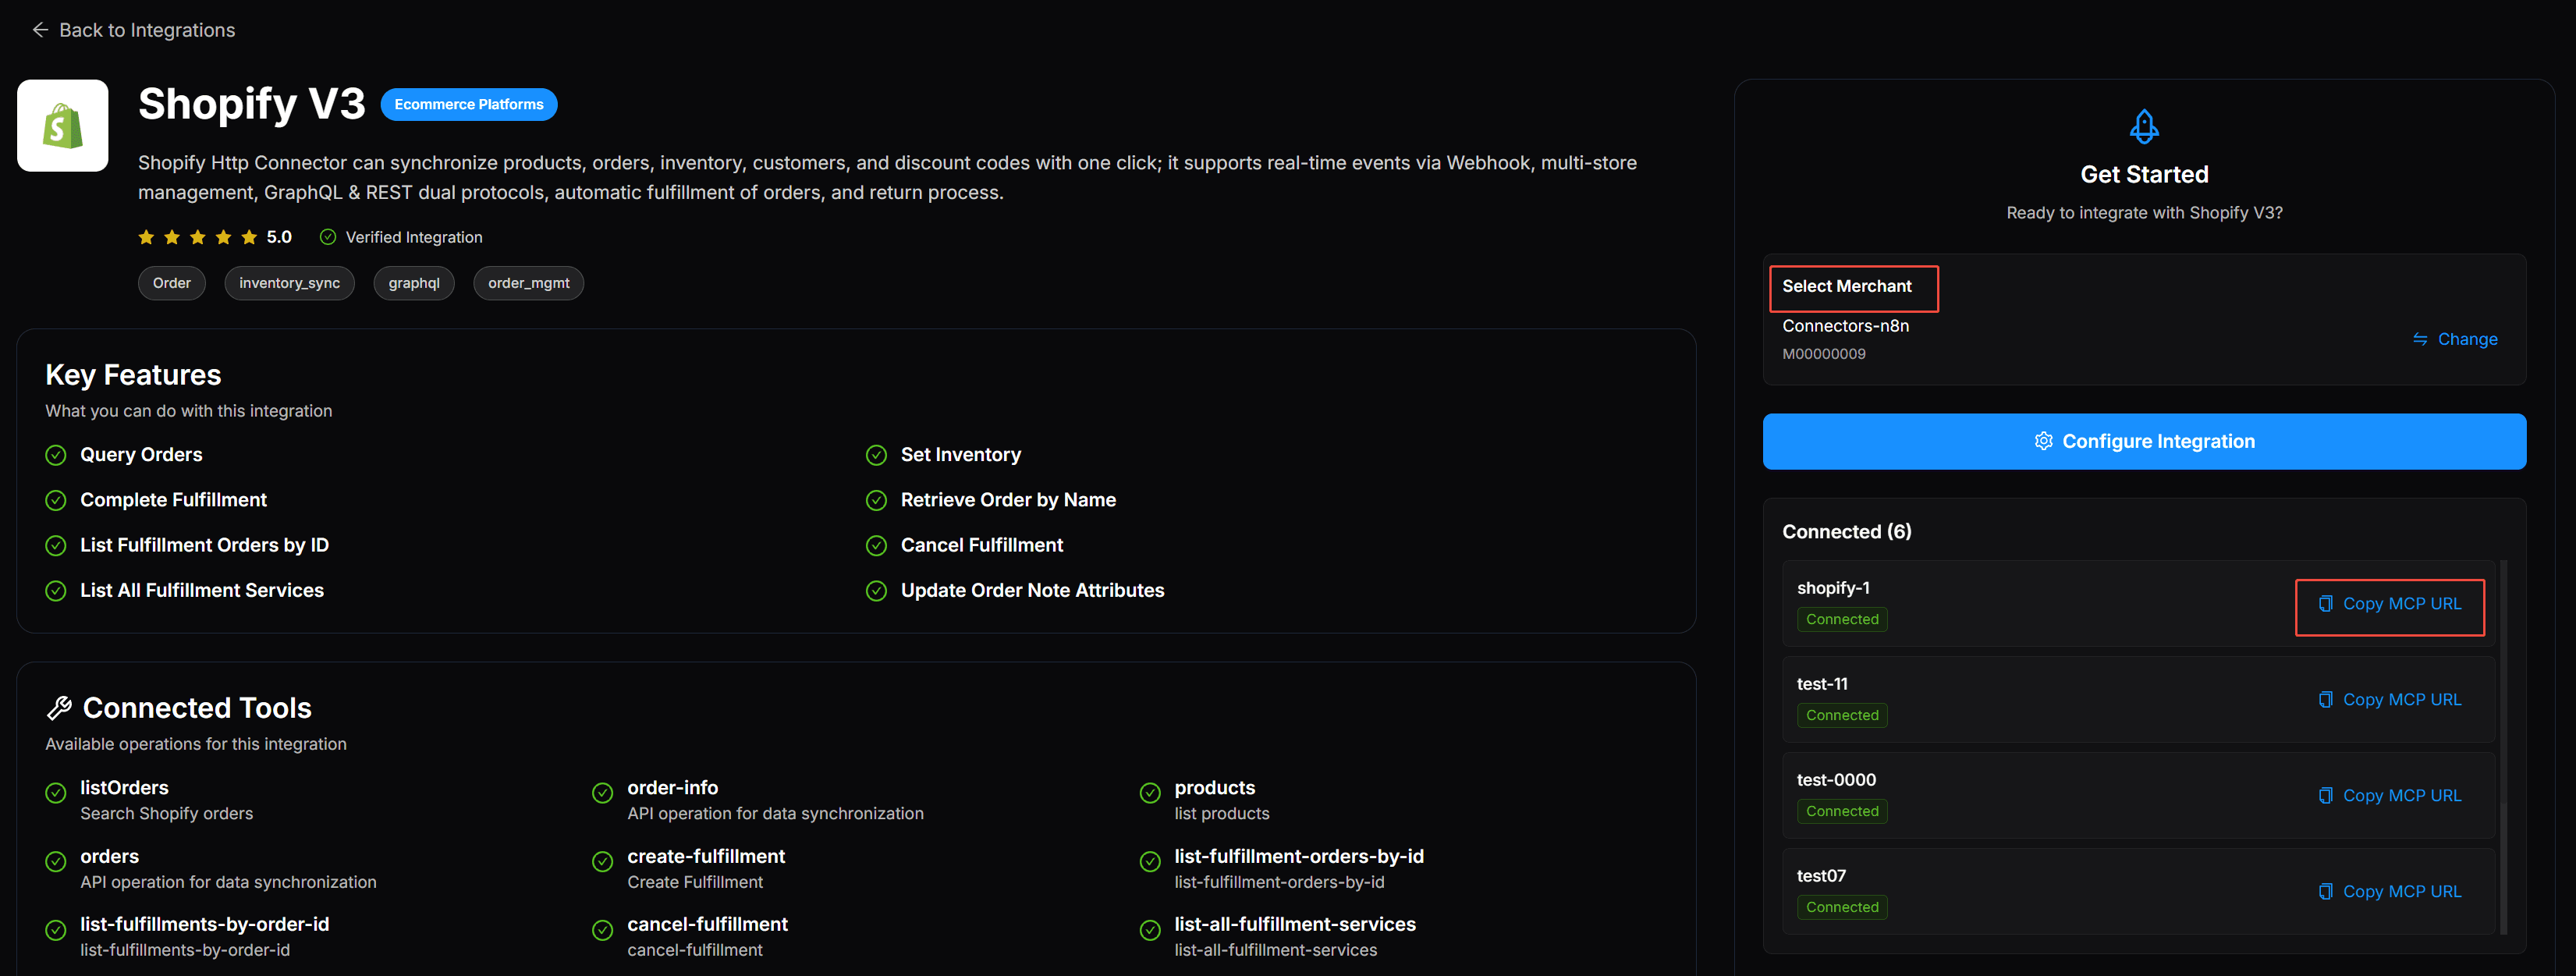Click checkmark beside Query Orders
The height and width of the screenshot is (976, 2576).
coord(56,455)
